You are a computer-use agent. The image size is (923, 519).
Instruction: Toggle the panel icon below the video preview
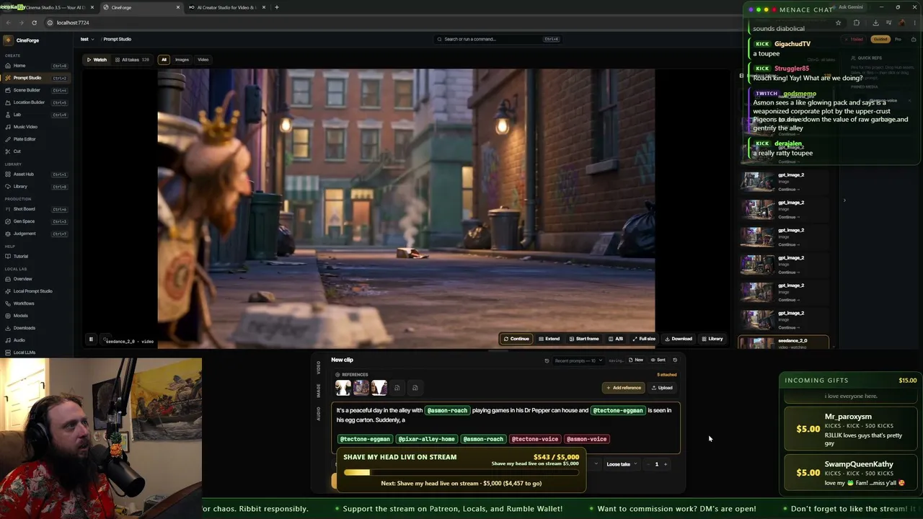coord(91,339)
